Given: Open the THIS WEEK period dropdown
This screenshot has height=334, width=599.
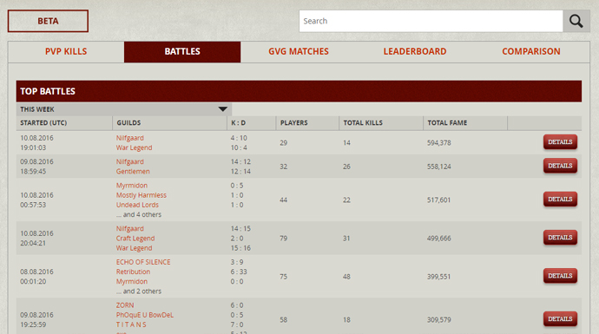Looking at the screenshot, I should 124,109.
